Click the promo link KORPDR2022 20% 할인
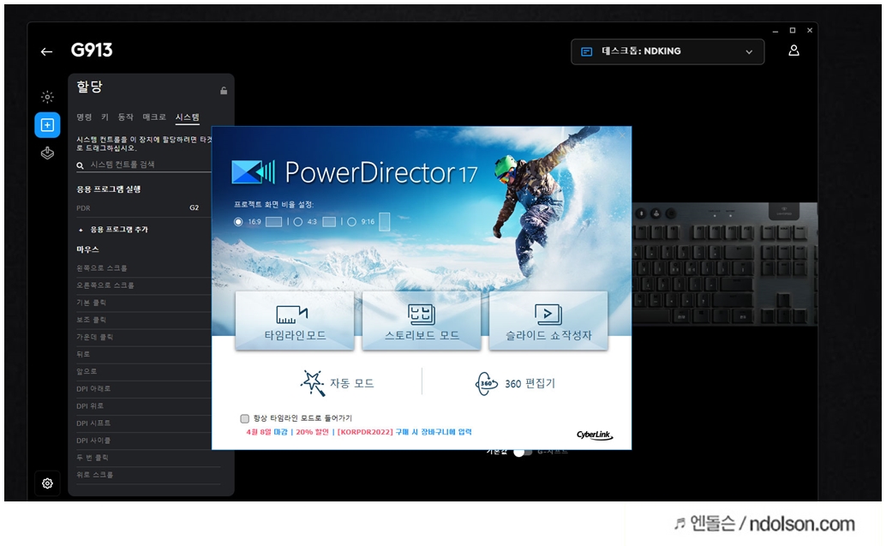This screenshot has height=546, width=886. [359, 432]
